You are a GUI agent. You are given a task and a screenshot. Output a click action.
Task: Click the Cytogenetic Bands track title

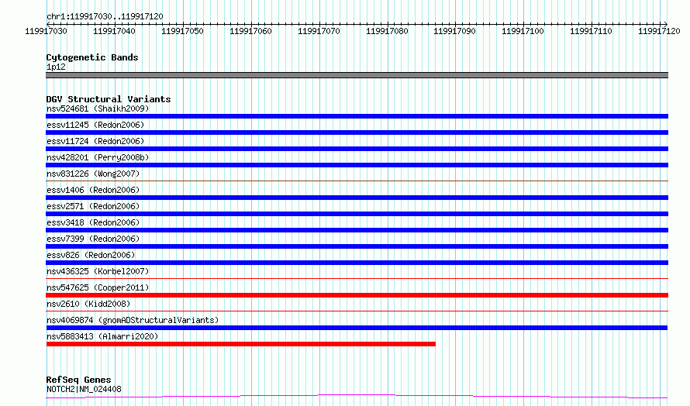[92, 57]
